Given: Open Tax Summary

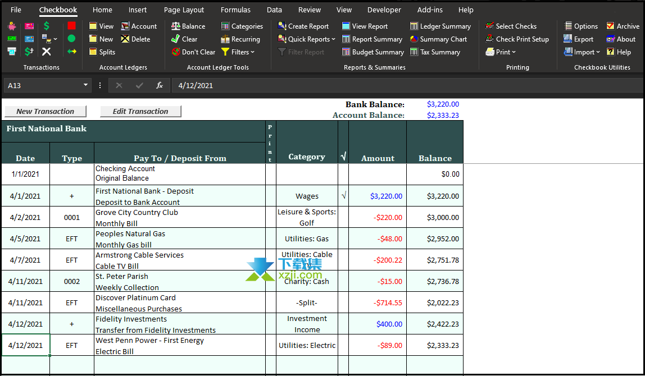Looking at the screenshot, I should (435, 52).
